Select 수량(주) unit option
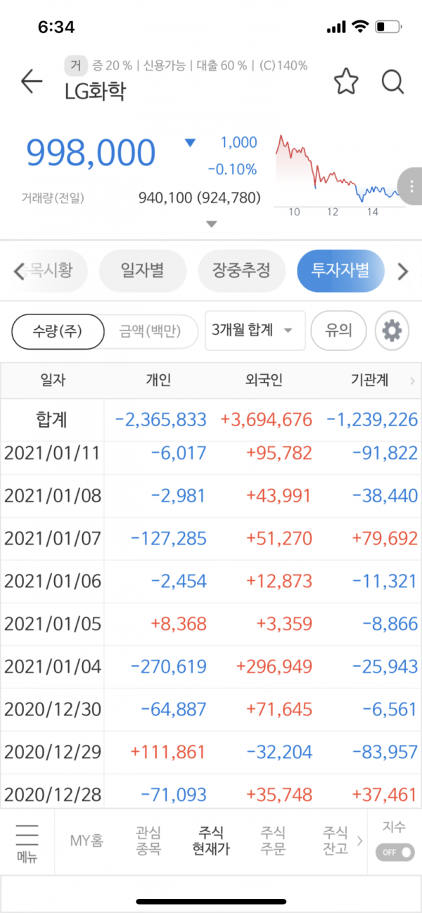This screenshot has width=422, height=913. click(x=58, y=331)
